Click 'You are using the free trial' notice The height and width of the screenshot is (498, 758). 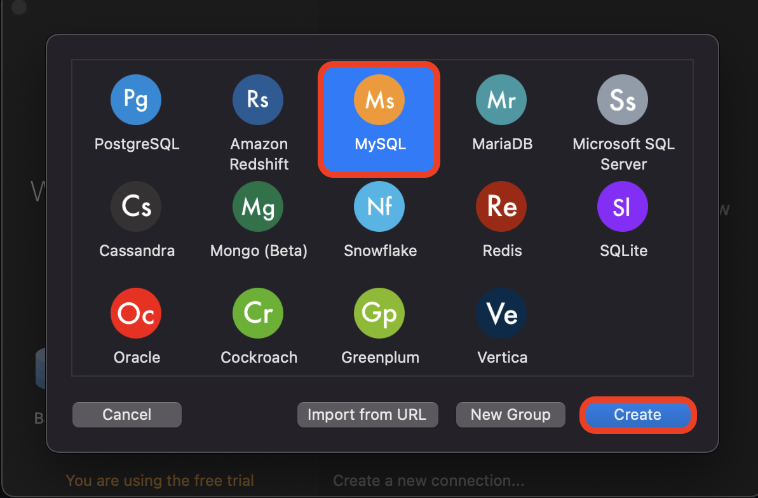click(x=159, y=481)
